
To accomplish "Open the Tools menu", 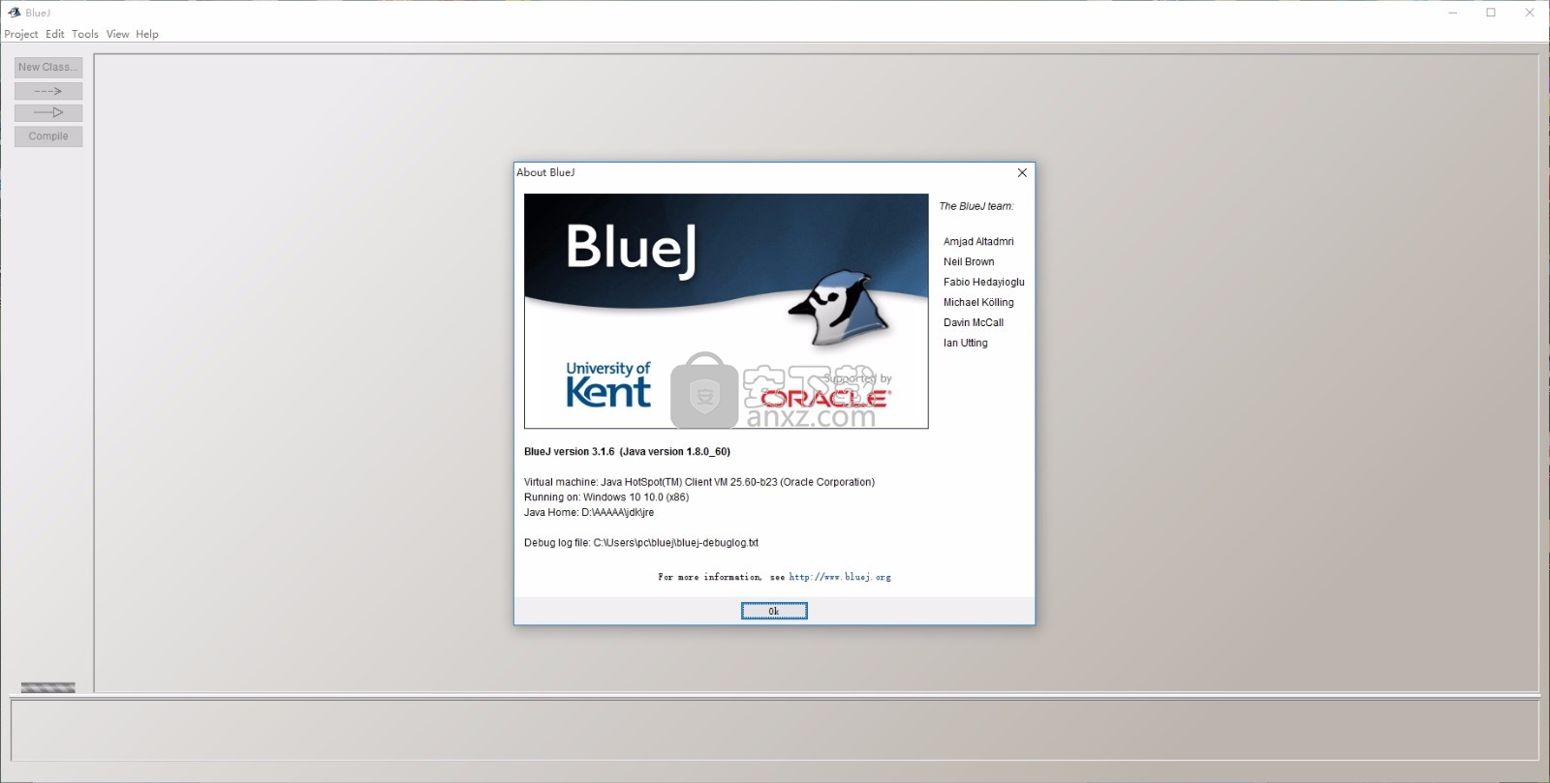I will coord(85,34).
